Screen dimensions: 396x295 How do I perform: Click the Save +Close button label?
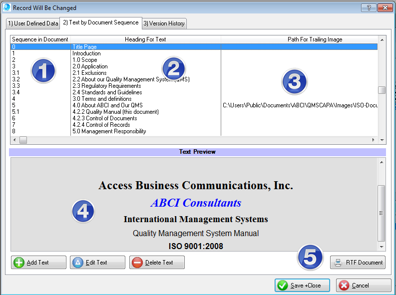pos(306,286)
